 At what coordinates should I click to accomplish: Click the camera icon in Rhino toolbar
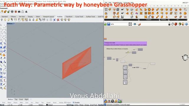tap(19, 12)
